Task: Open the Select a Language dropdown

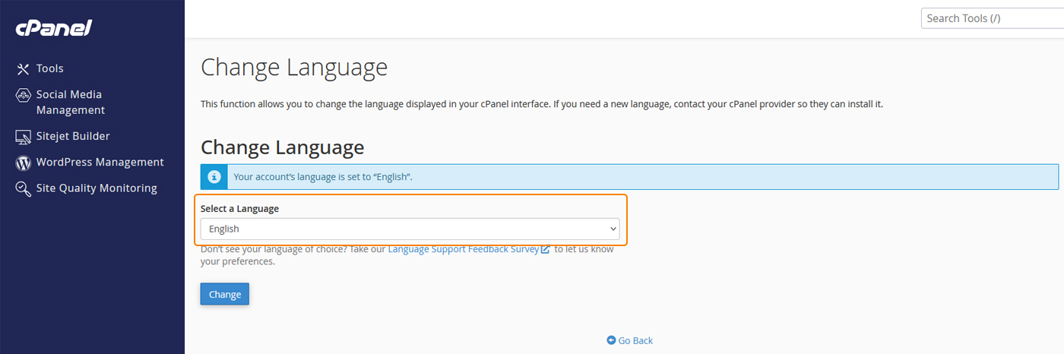Action: (x=409, y=229)
